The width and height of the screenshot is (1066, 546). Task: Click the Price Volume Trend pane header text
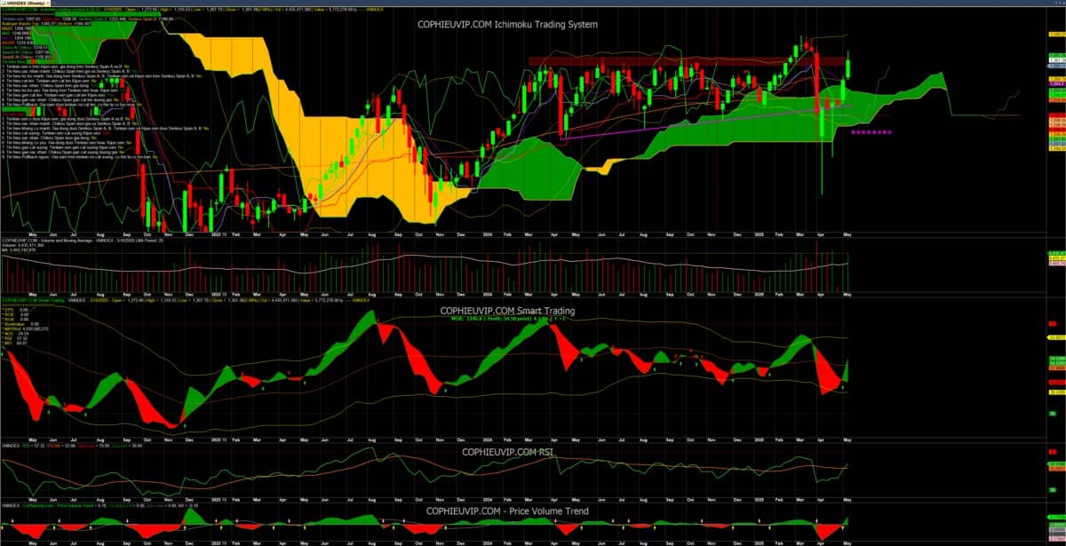[99, 505]
